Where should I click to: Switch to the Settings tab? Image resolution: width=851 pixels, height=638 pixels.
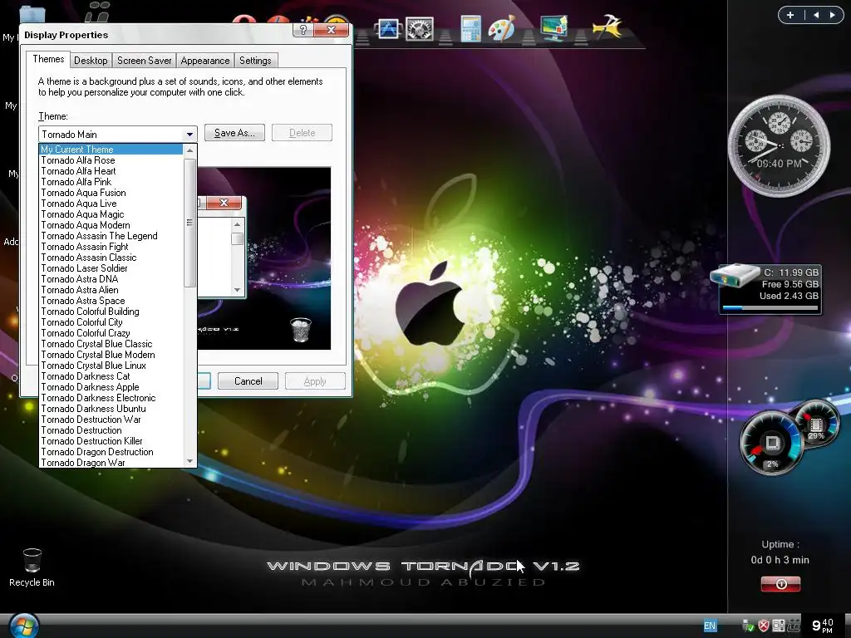point(255,61)
